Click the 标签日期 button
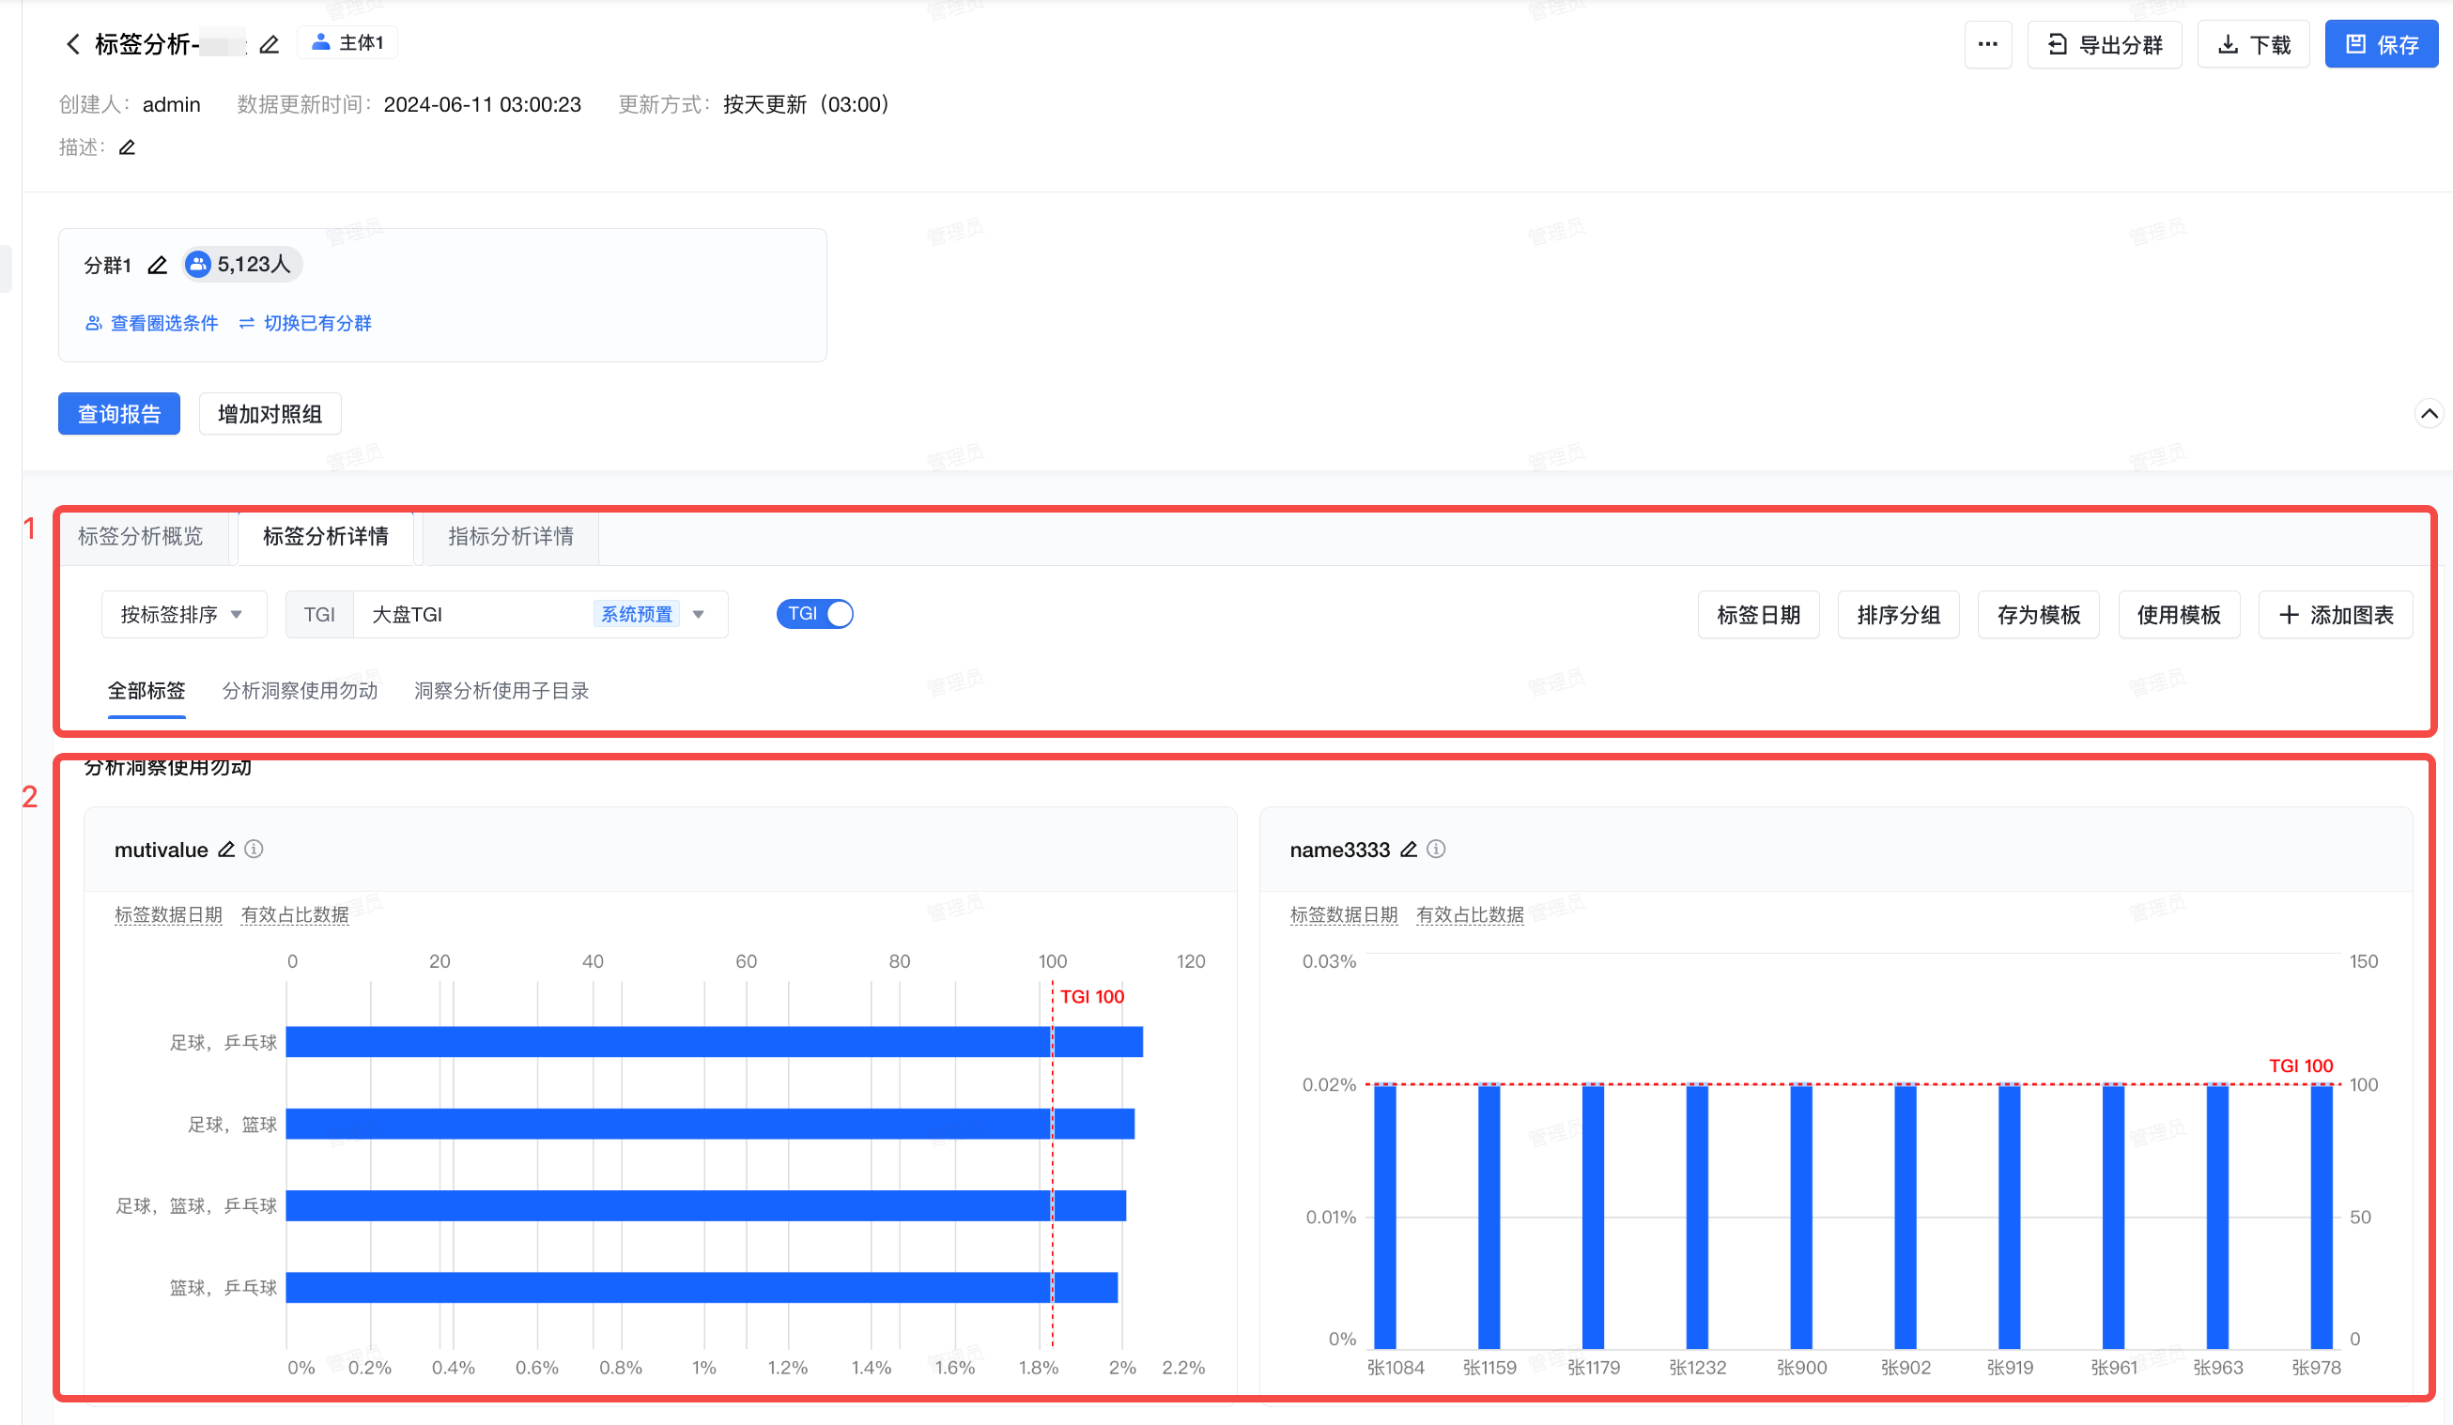 (1758, 614)
